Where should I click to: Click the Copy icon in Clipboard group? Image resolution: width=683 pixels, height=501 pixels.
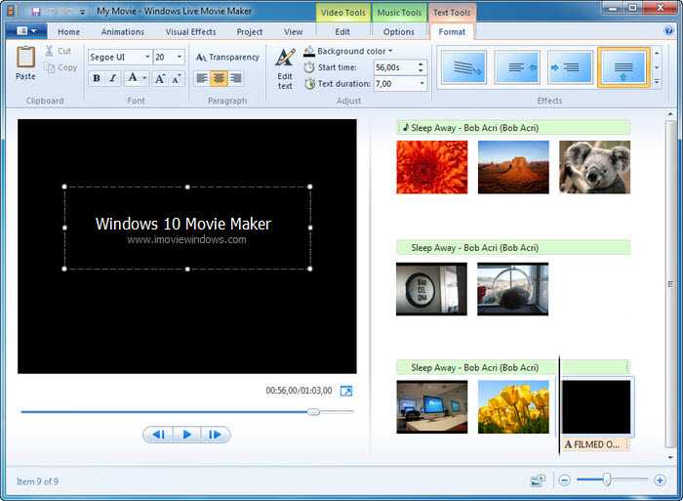[50, 67]
